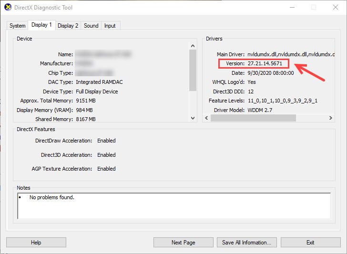
Task: Click the DirectX Diagnostic Tool title icon
Action: 8,7
